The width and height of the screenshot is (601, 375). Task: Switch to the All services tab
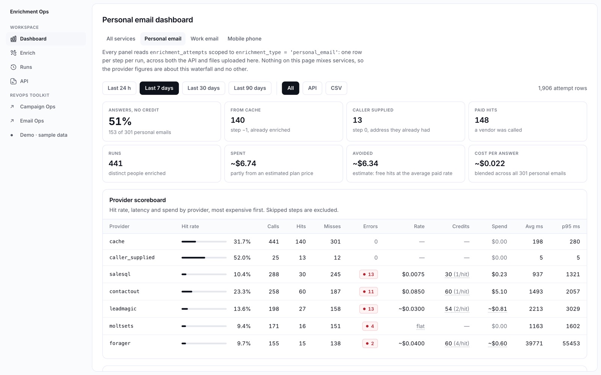[x=121, y=39]
